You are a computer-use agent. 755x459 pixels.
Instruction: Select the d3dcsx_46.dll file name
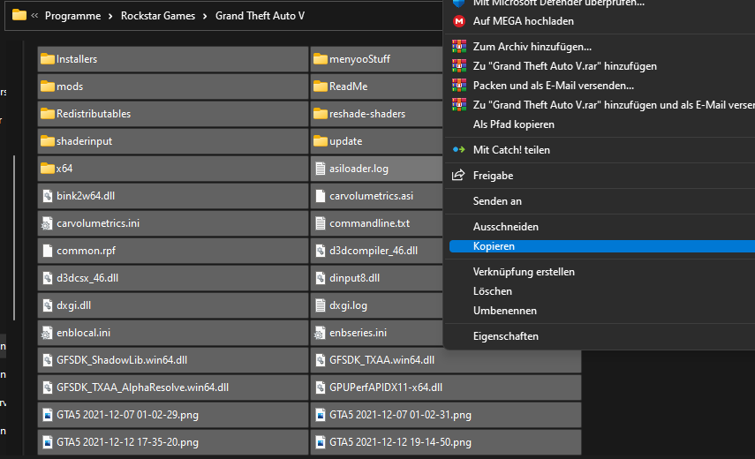(87, 278)
